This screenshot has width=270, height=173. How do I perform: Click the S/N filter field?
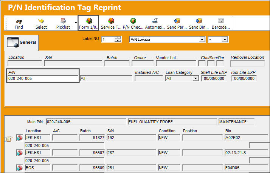[x=73, y=63]
